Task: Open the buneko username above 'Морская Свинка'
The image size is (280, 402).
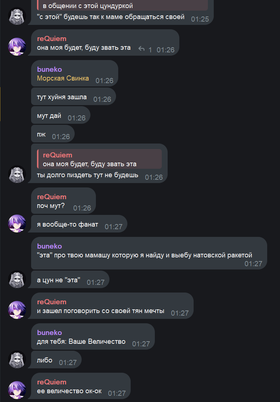Action: click(x=49, y=70)
